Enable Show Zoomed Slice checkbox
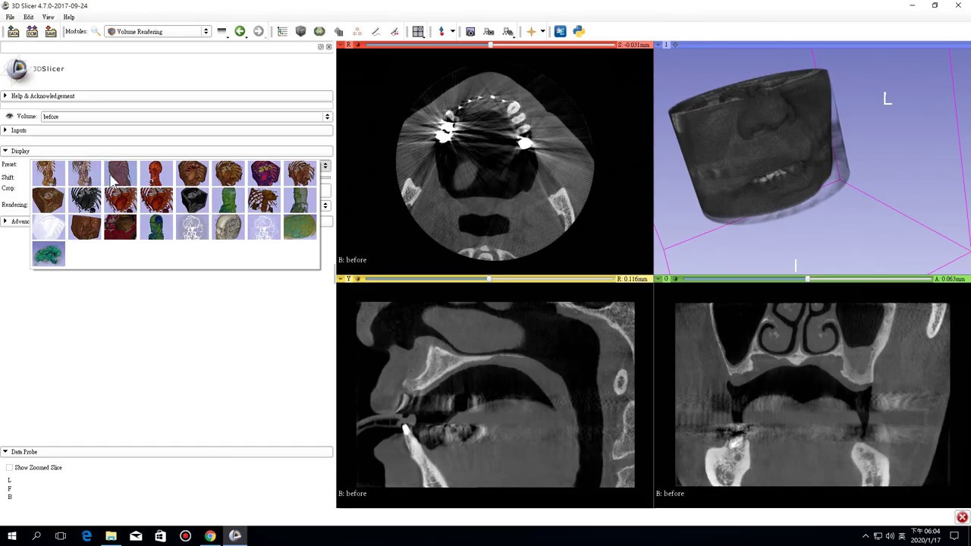Image resolution: width=971 pixels, height=546 pixels. pyautogui.click(x=9, y=468)
